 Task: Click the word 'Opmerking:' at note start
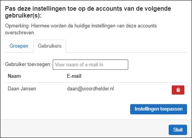[x=17, y=26]
